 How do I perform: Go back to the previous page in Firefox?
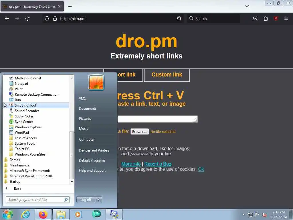7,19
